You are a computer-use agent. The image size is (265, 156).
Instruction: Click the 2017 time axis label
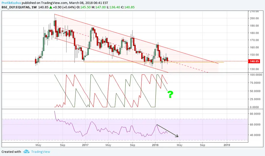click(x=85, y=145)
